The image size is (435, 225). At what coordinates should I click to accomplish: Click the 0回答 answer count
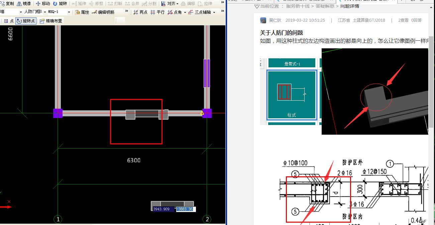coord(416,20)
